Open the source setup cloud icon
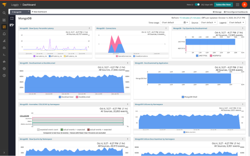 pyautogui.click(x=4, y=48)
